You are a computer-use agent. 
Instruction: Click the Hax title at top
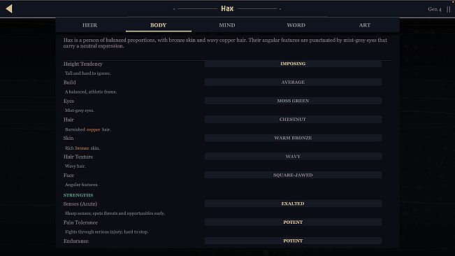(x=227, y=8)
